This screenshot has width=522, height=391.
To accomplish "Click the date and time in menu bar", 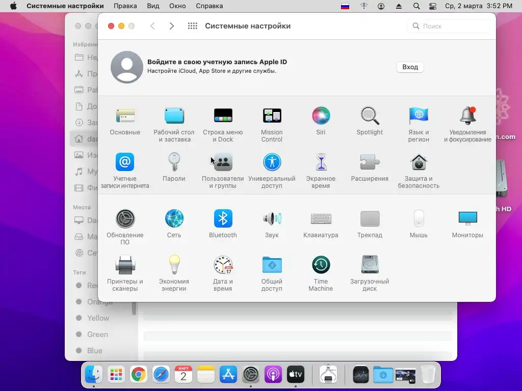I will tap(479, 6).
